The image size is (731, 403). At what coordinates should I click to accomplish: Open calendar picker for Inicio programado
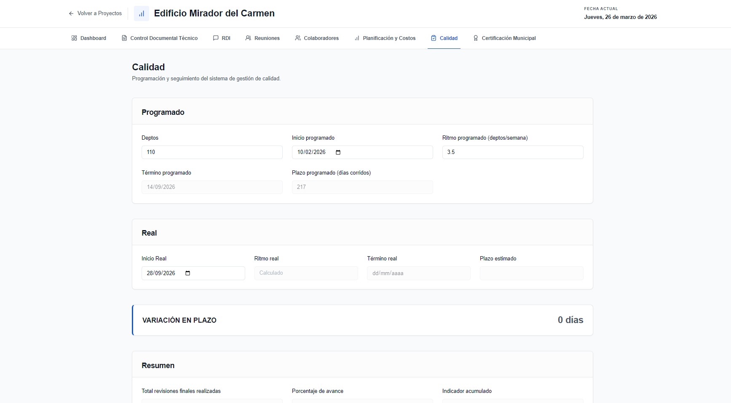pos(338,152)
